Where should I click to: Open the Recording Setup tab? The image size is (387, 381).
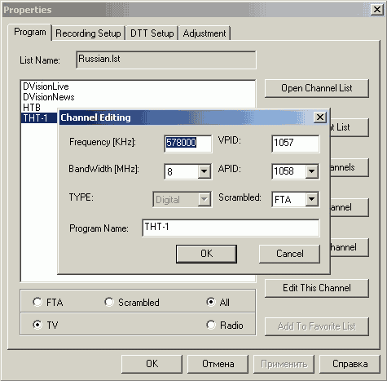coord(88,33)
